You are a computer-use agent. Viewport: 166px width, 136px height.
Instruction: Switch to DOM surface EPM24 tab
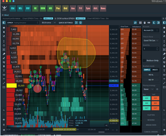tap(66, 18)
